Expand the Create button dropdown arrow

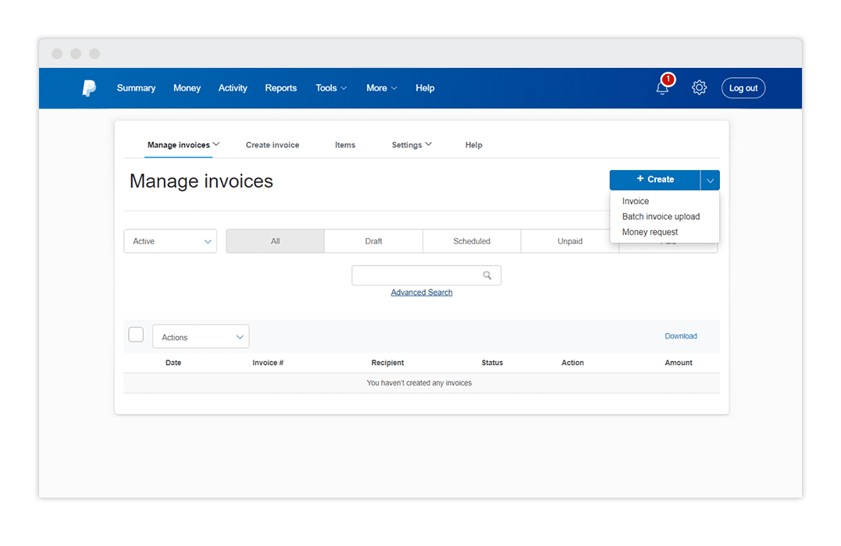[x=710, y=180]
